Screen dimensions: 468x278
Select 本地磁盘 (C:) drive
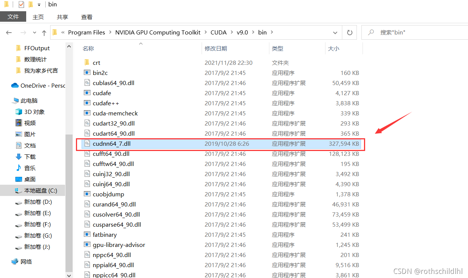click(x=40, y=190)
